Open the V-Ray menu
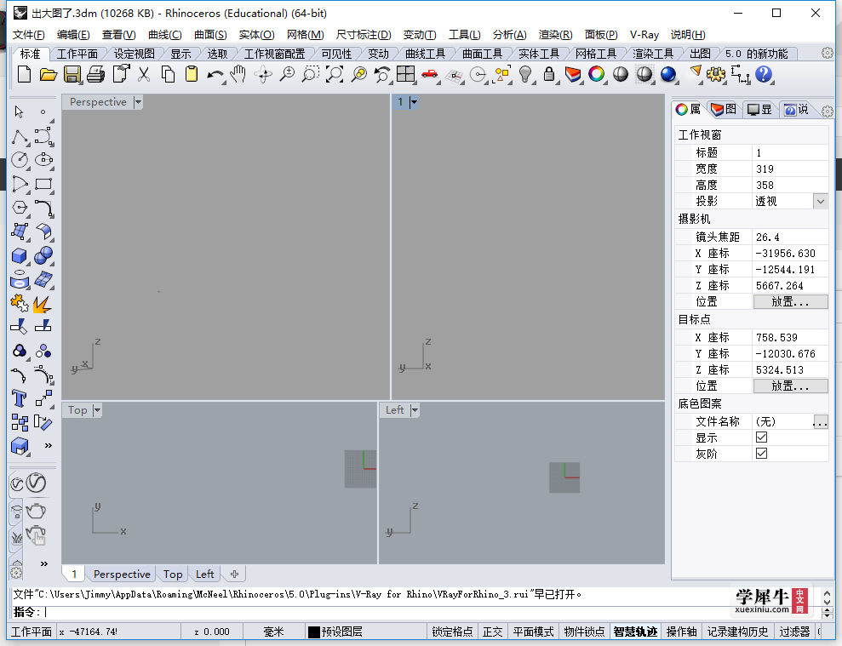Image resolution: width=842 pixels, height=646 pixels. click(x=644, y=34)
